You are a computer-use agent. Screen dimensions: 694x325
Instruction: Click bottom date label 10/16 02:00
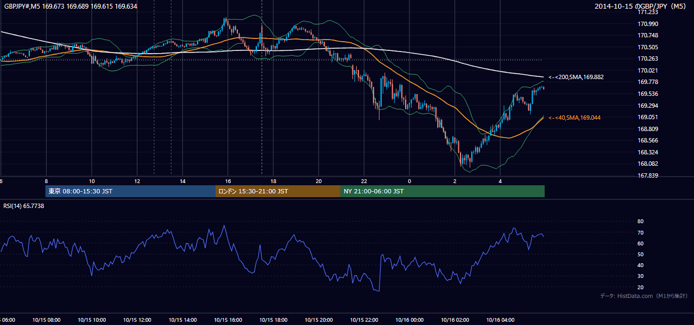click(x=455, y=320)
